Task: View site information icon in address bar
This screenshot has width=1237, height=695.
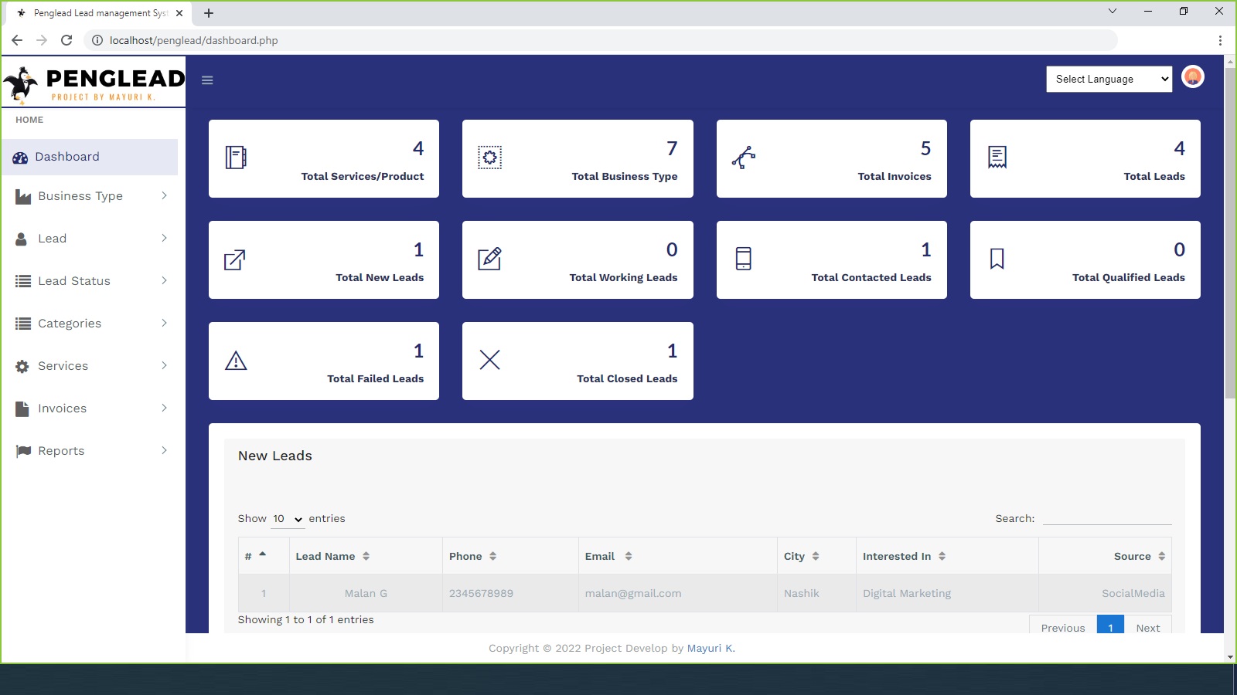Action: (x=97, y=40)
